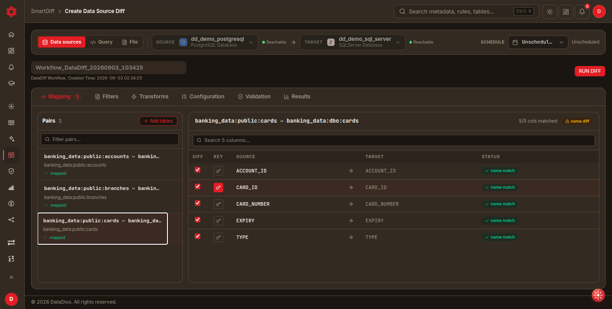Open the source dd_demo_postgresql dropdown
Screen dimensions: 612x309
tap(205, 42)
